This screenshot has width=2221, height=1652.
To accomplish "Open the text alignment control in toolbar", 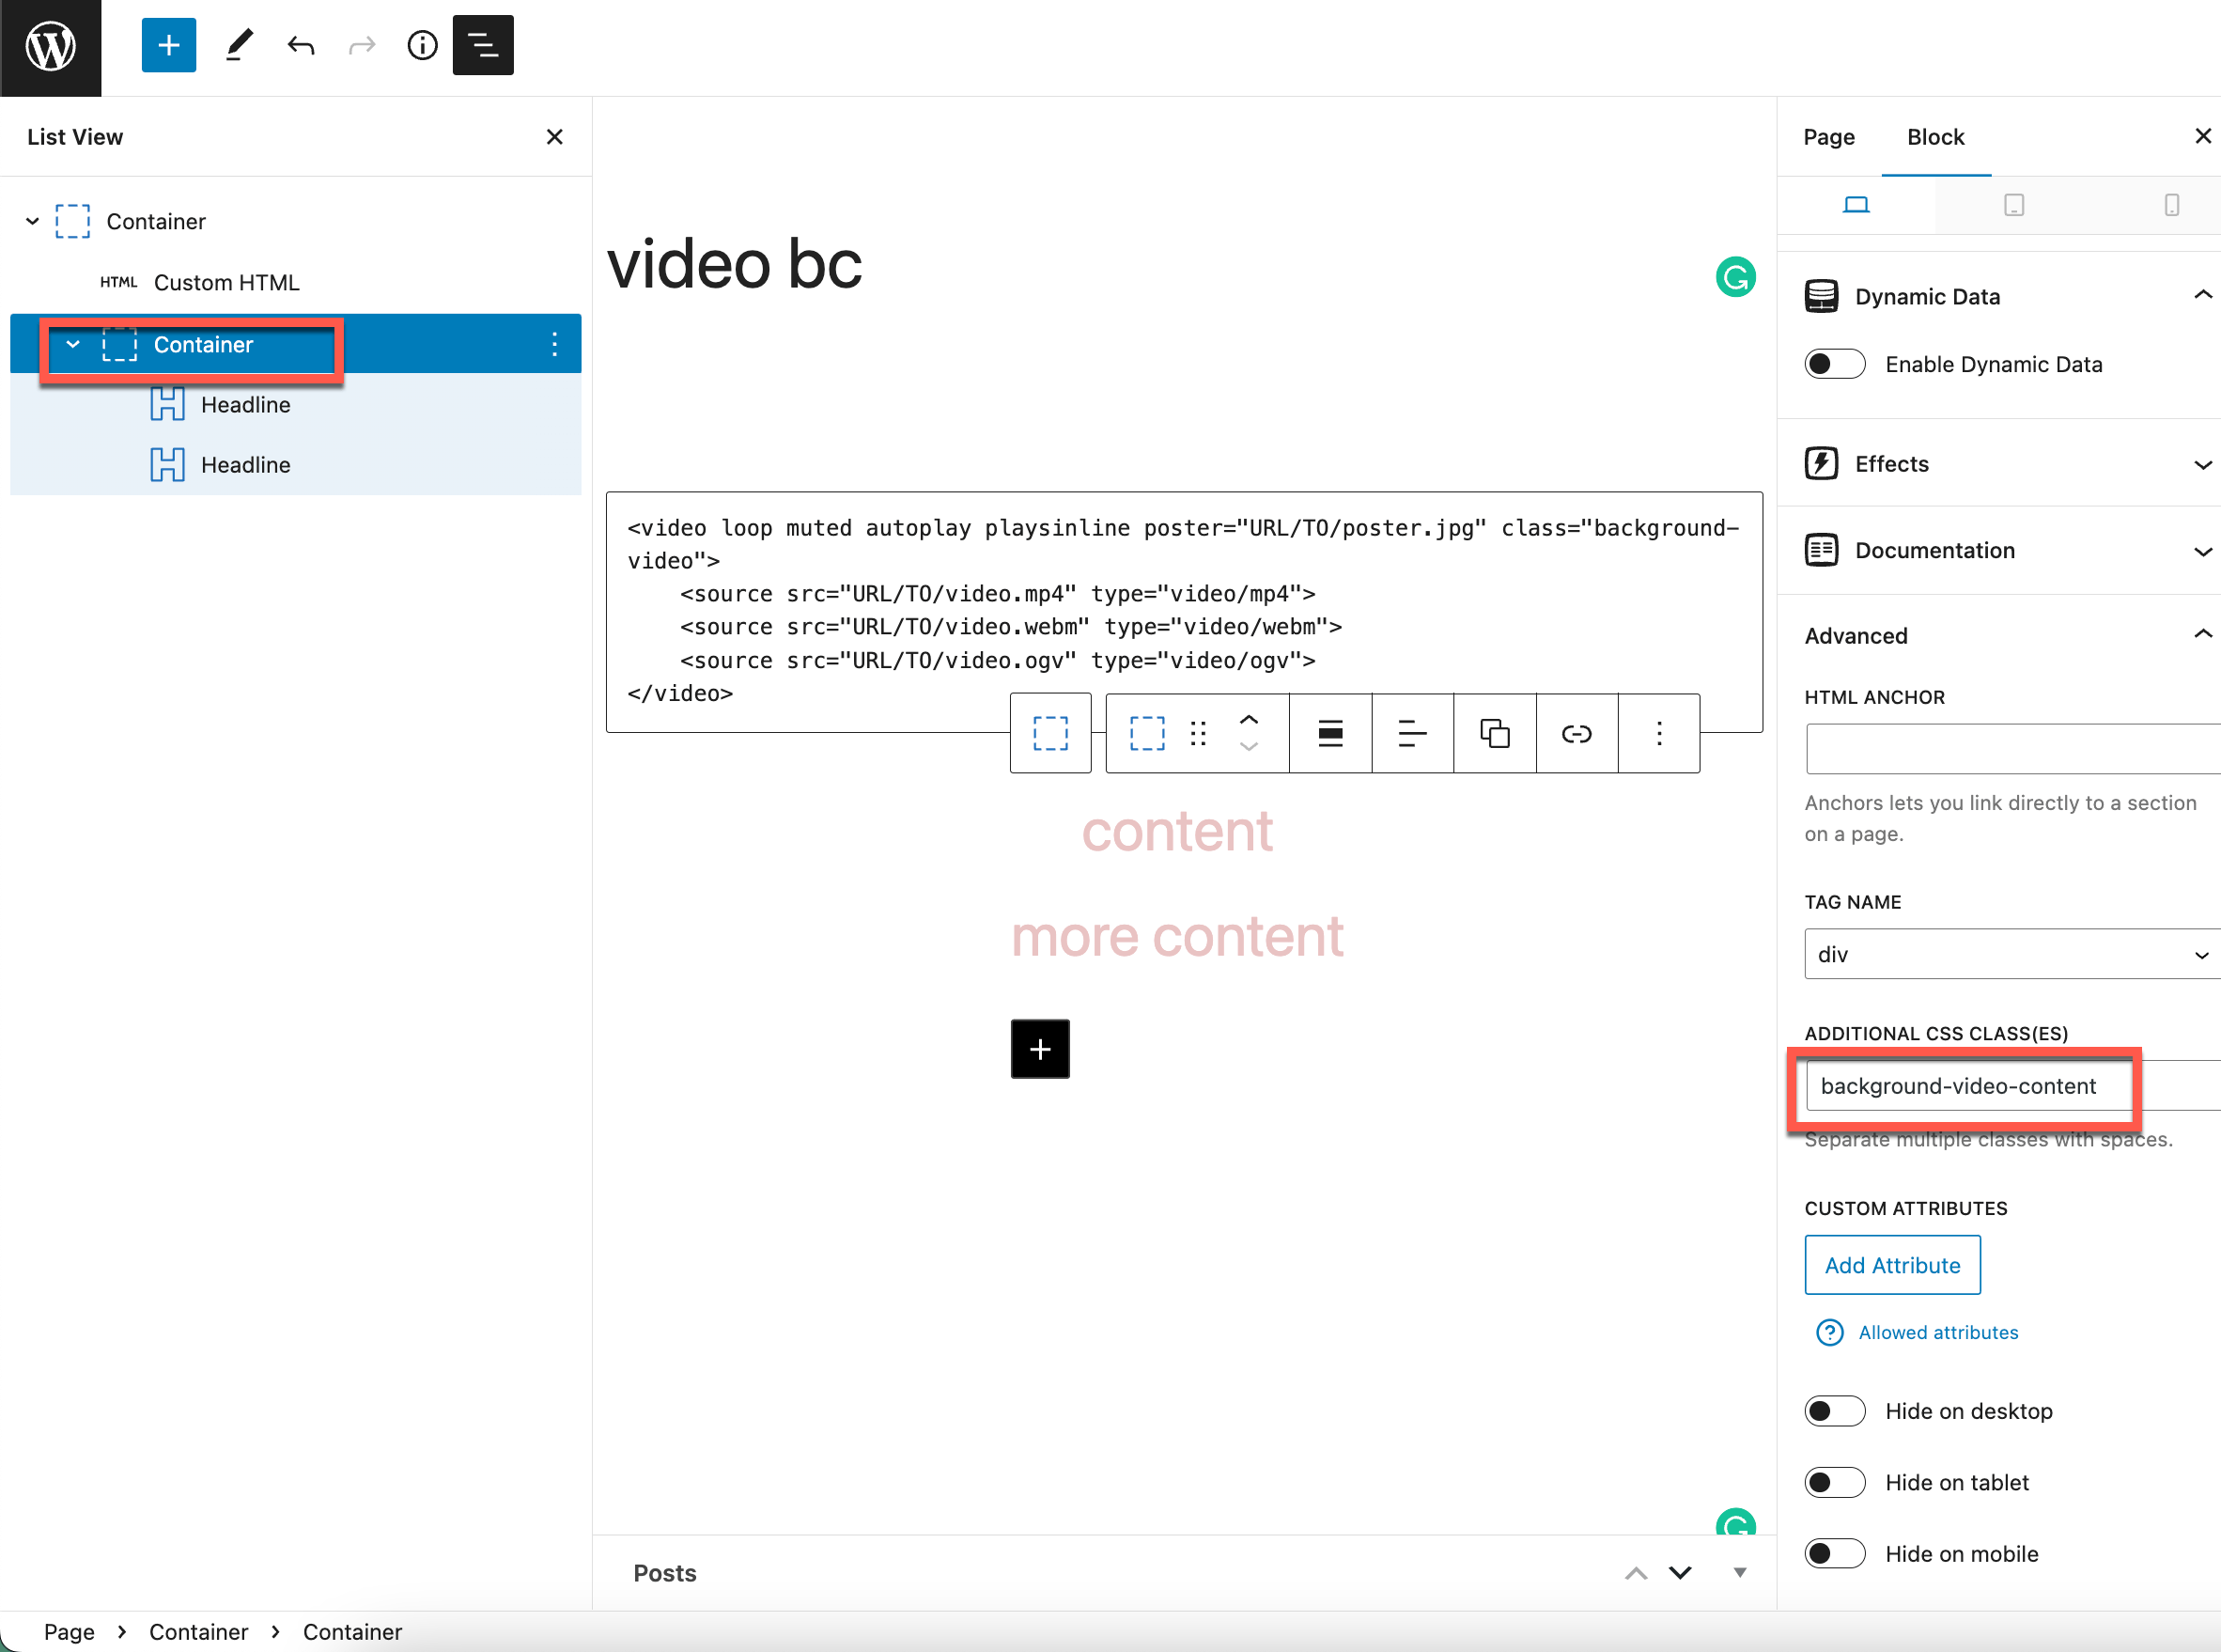I will pyautogui.click(x=1412, y=733).
